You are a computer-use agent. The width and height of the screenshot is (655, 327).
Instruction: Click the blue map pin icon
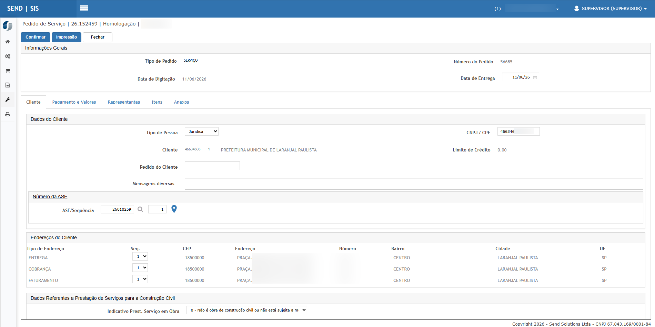click(x=174, y=209)
